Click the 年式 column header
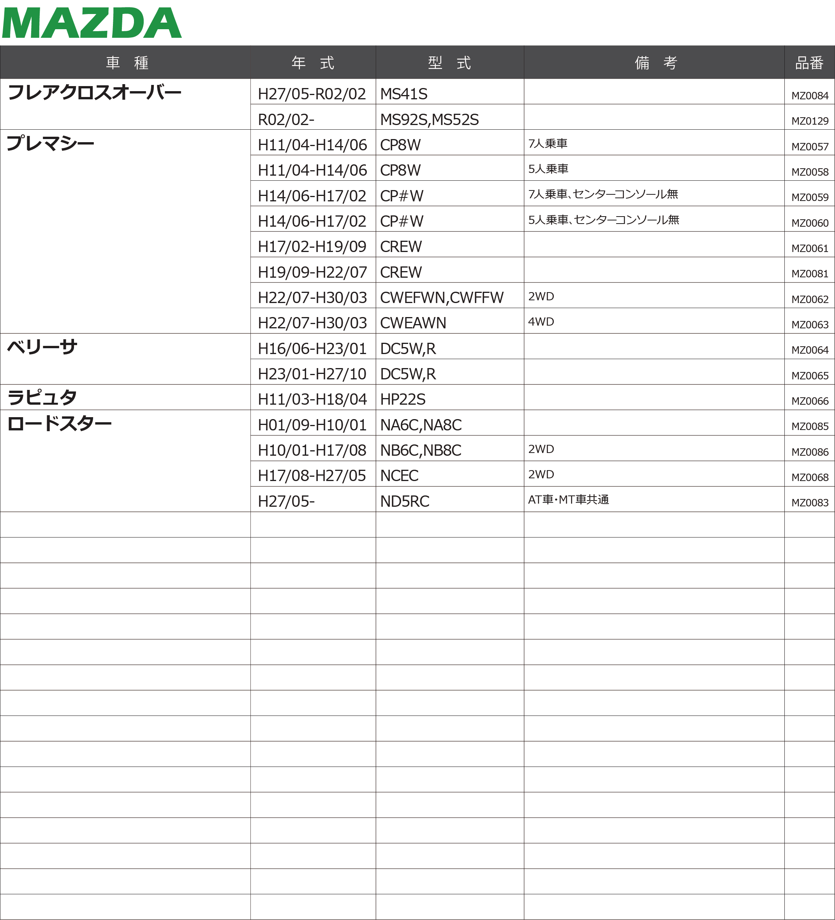The image size is (835, 920). 313,63
